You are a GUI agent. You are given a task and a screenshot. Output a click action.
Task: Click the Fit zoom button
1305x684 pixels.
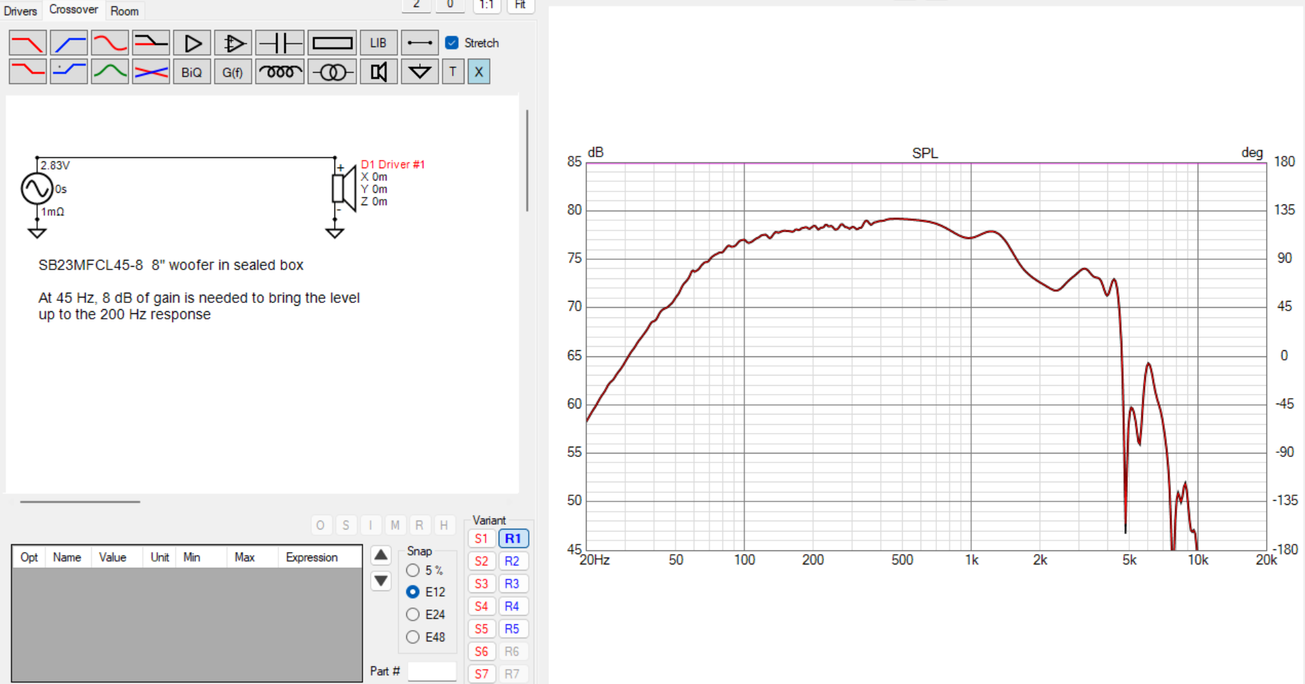[x=520, y=5]
